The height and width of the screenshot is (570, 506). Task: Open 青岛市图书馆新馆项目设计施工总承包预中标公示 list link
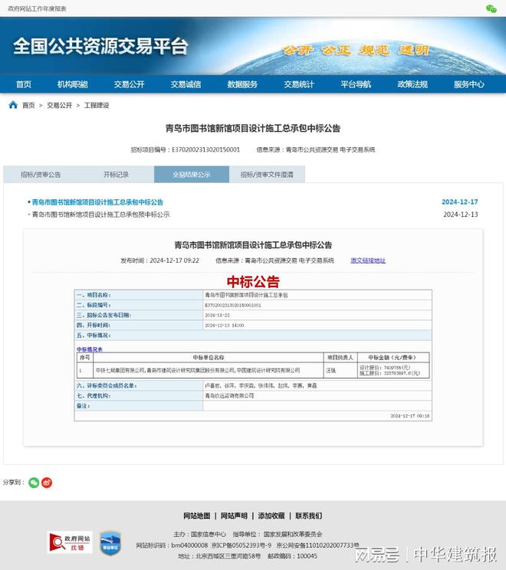[100, 215]
